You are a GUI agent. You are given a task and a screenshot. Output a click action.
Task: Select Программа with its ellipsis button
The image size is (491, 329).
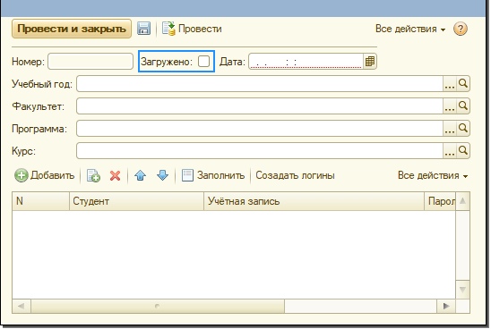[x=450, y=129]
